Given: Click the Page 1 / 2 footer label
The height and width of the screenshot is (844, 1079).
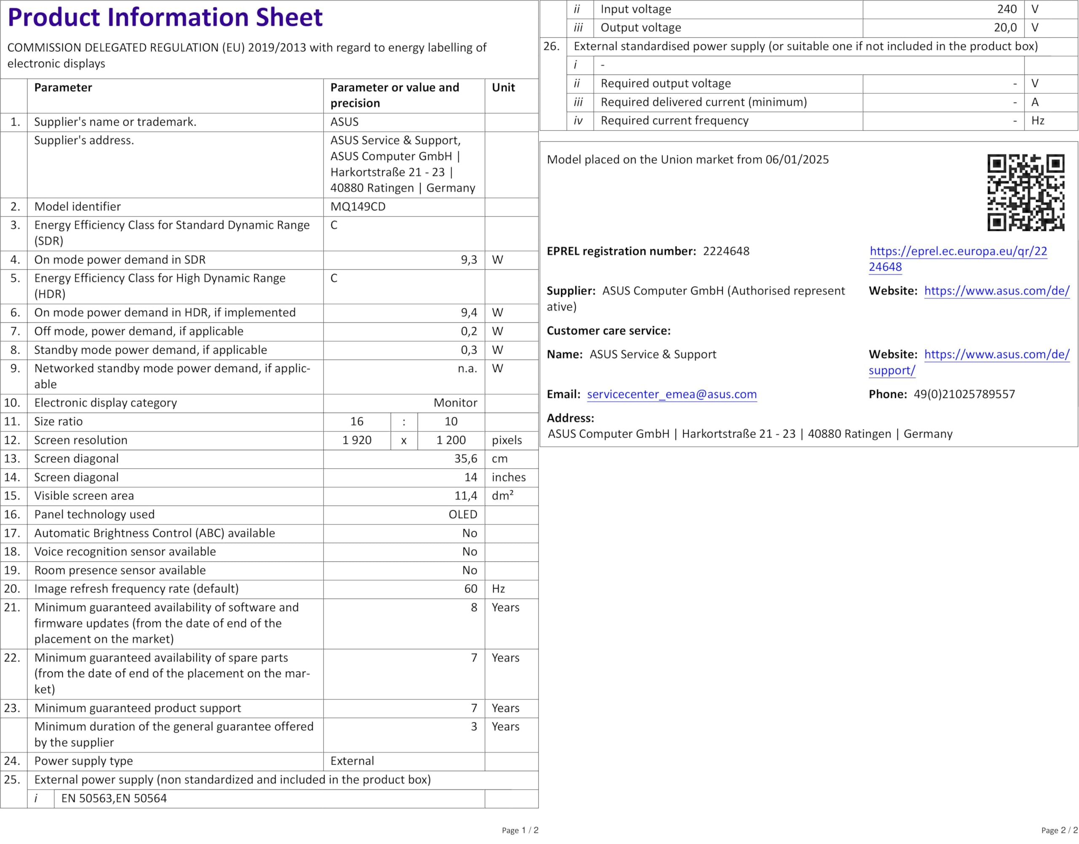Looking at the screenshot, I should [520, 830].
